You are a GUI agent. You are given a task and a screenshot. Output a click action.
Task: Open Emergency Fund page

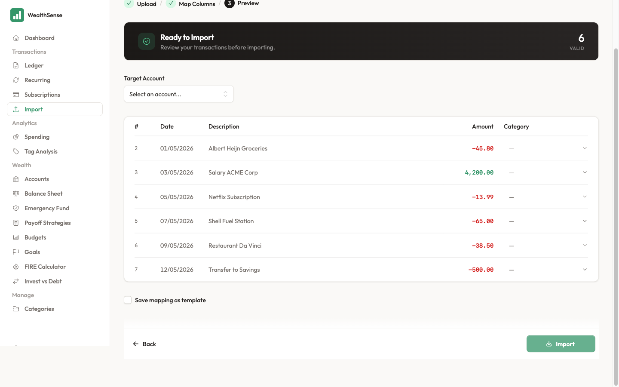[55, 208]
